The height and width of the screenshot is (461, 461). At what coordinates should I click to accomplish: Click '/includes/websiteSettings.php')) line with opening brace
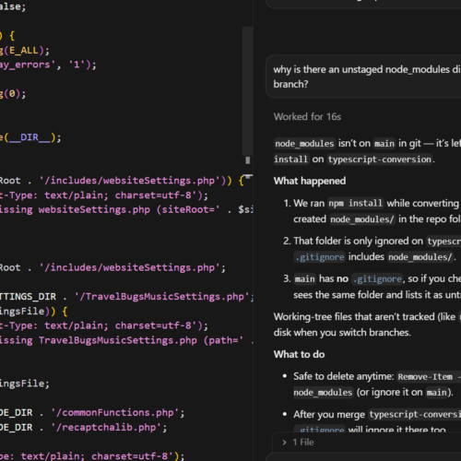tap(123, 181)
